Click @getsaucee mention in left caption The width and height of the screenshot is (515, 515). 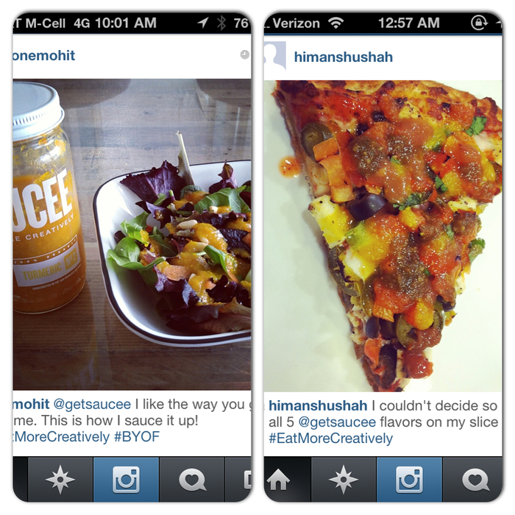click(x=92, y=404)
